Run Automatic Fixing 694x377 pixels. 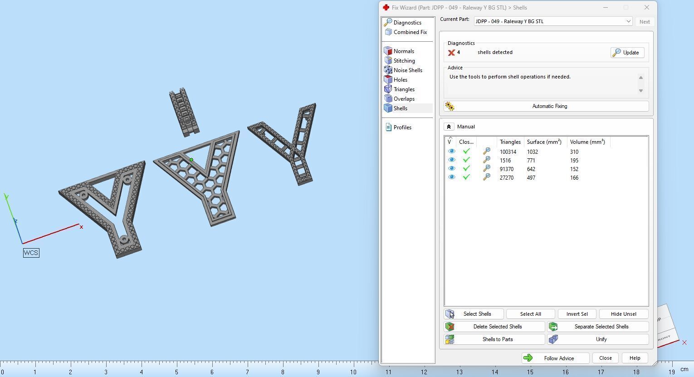coord(546,106)
